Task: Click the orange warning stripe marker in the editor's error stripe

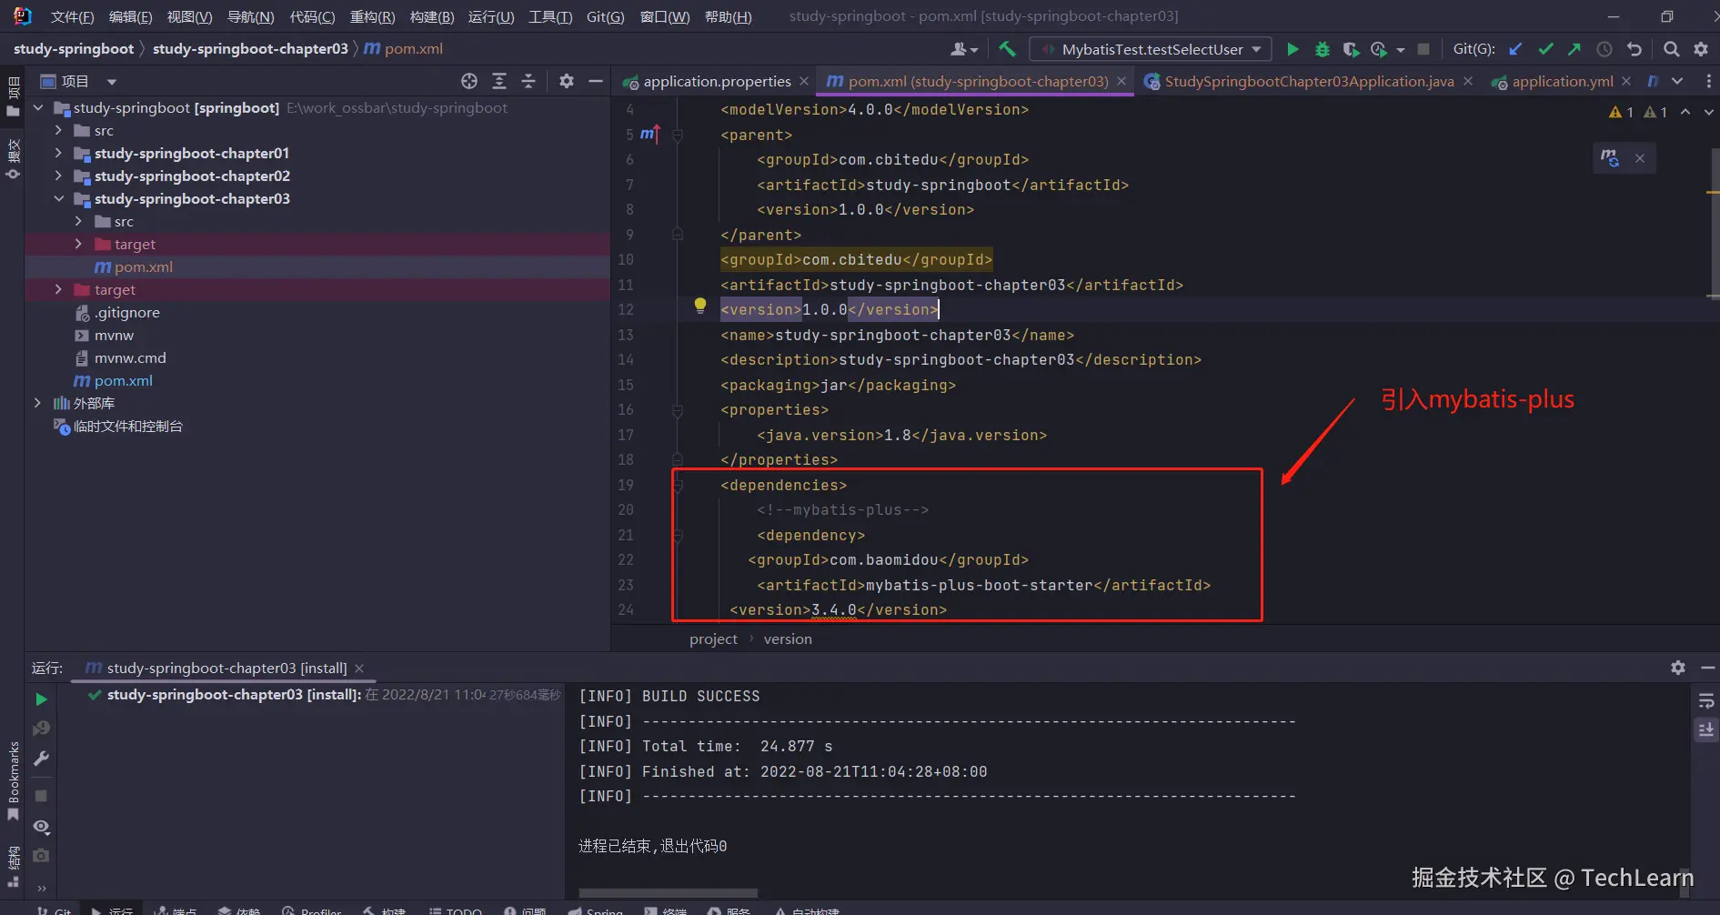Action: click(x=1713, y=193)
